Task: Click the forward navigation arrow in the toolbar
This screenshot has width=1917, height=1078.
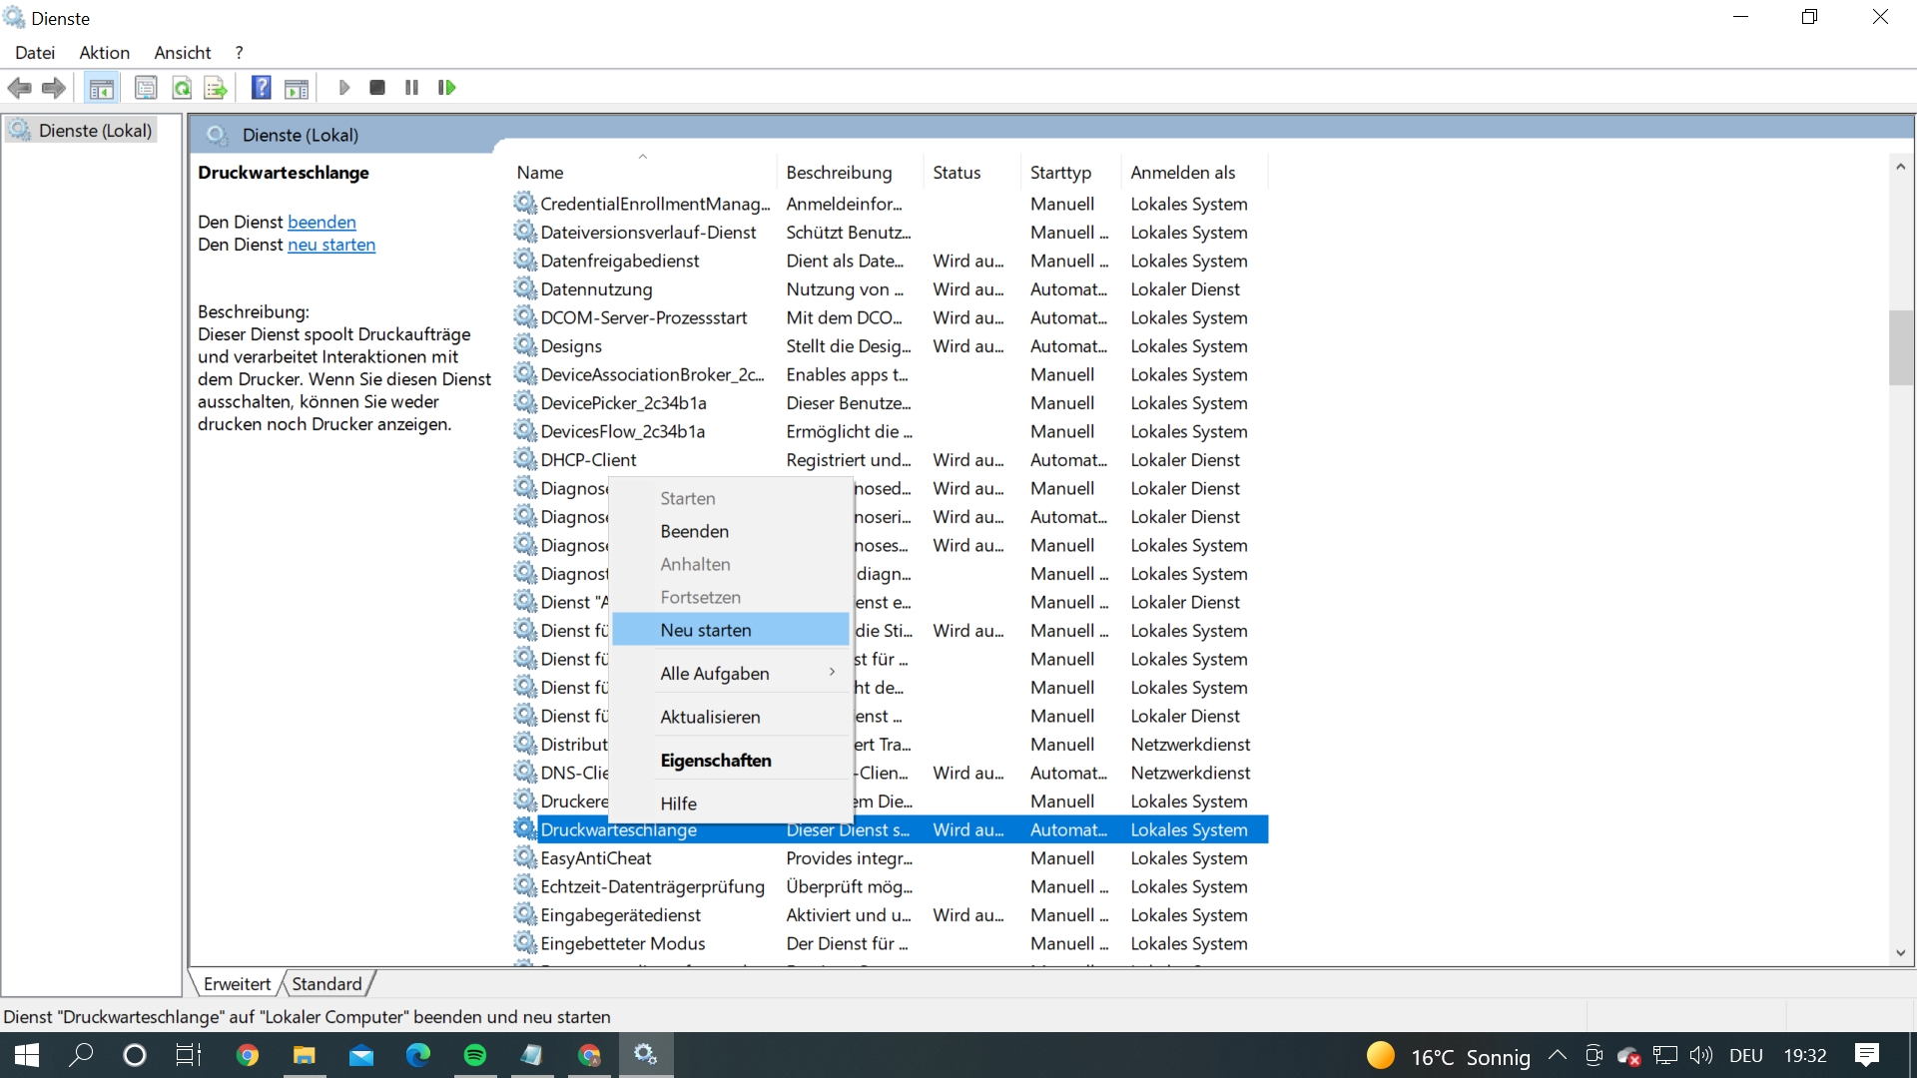Action: pyautogui.click(x=53, y=88)
